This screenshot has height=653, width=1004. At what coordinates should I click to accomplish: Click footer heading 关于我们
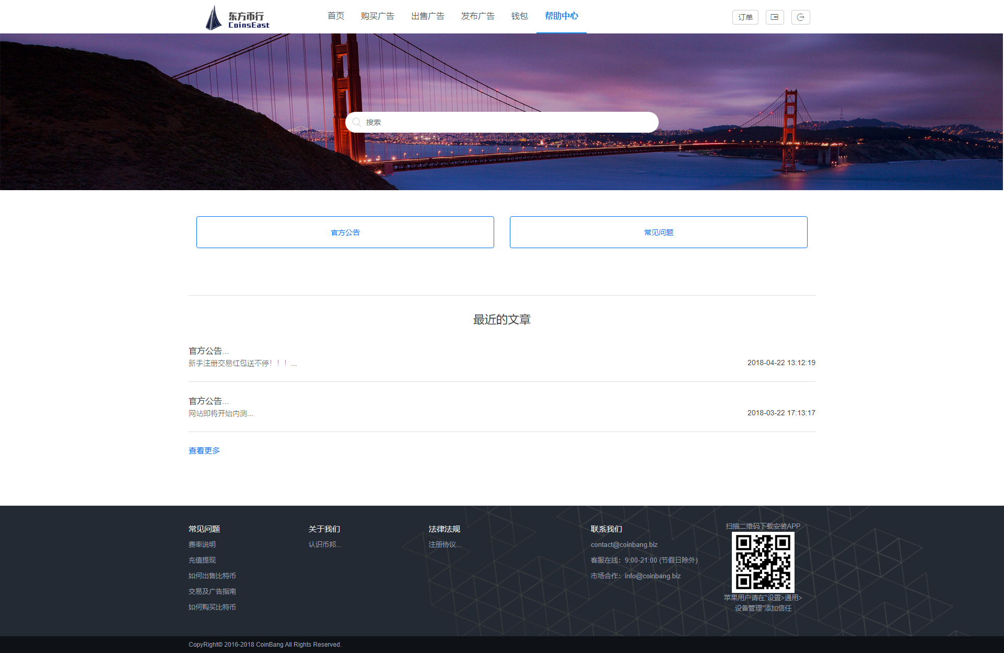point(324,529)
